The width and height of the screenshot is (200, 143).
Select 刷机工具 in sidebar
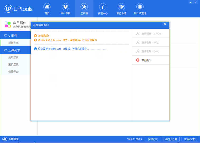(13, 65)
